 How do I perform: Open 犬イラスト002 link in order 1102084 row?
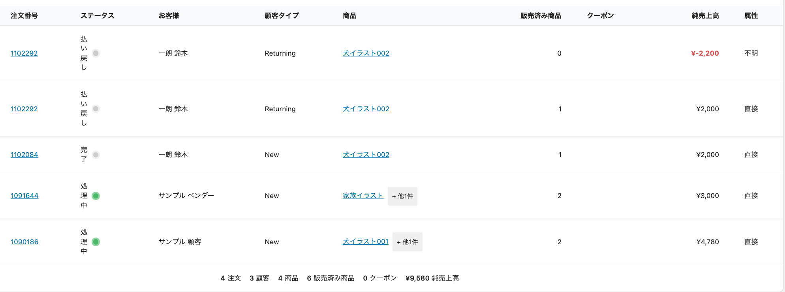click(x=366, y=155)
